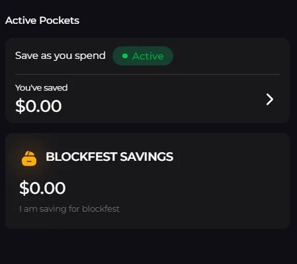This screenshot has width=297, height=264.
Task: Click the word Pockets in the section heading
Action: (60, 21)
